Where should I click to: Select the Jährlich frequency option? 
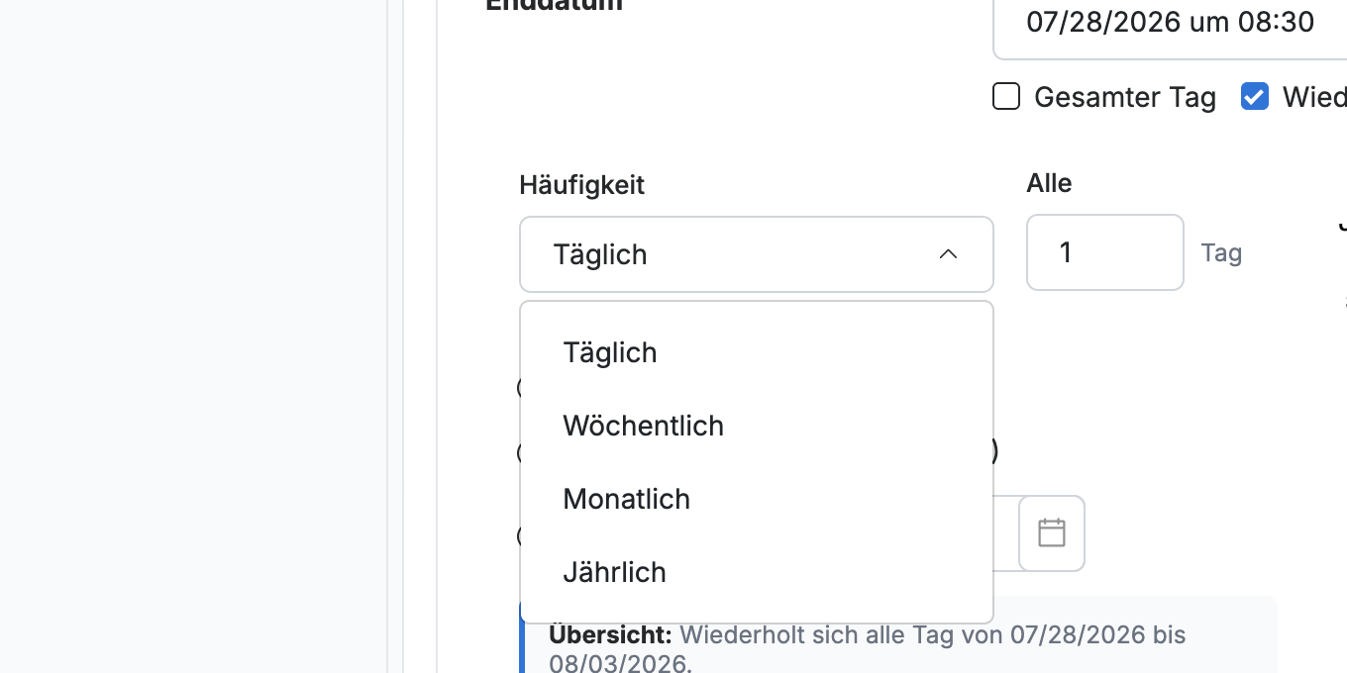click(x=757, y=572)
